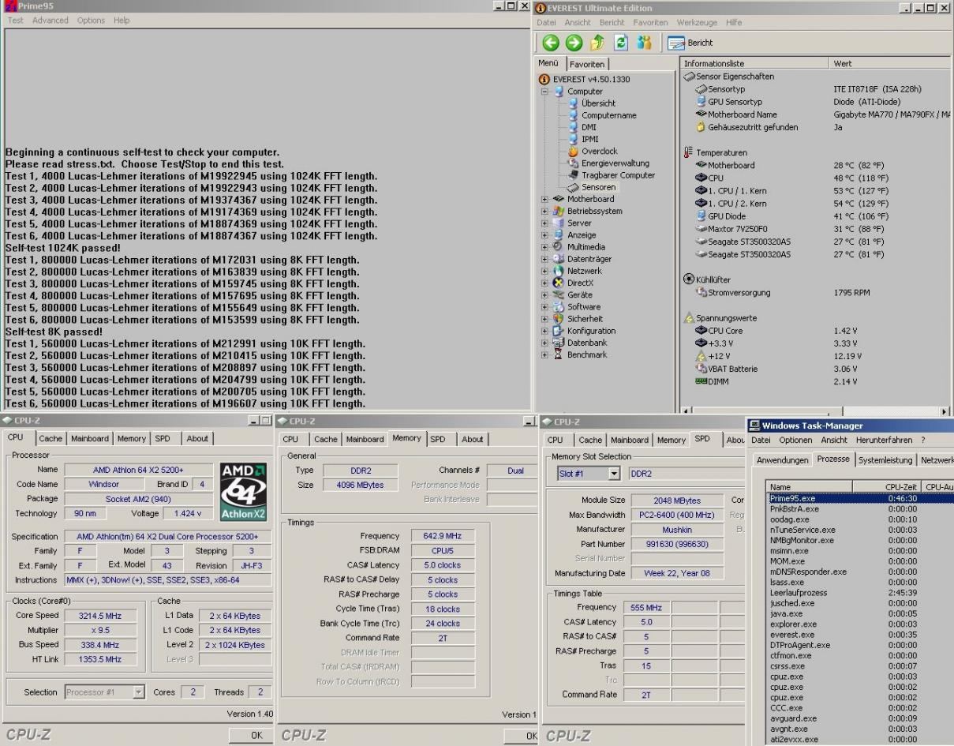Select Computername in the EVEREST tree
954x746 pixels.
[x=601, y=115]
